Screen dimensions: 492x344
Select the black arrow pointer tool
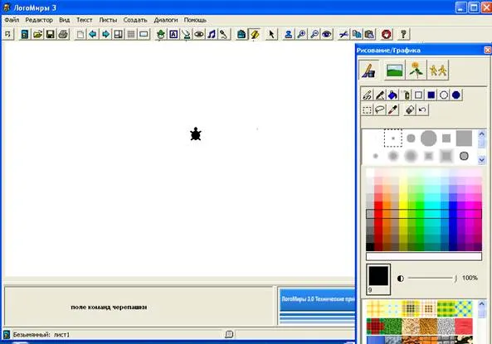[x=271, y=34]
